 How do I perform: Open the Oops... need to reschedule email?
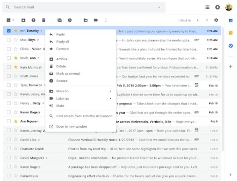point(112,158)
